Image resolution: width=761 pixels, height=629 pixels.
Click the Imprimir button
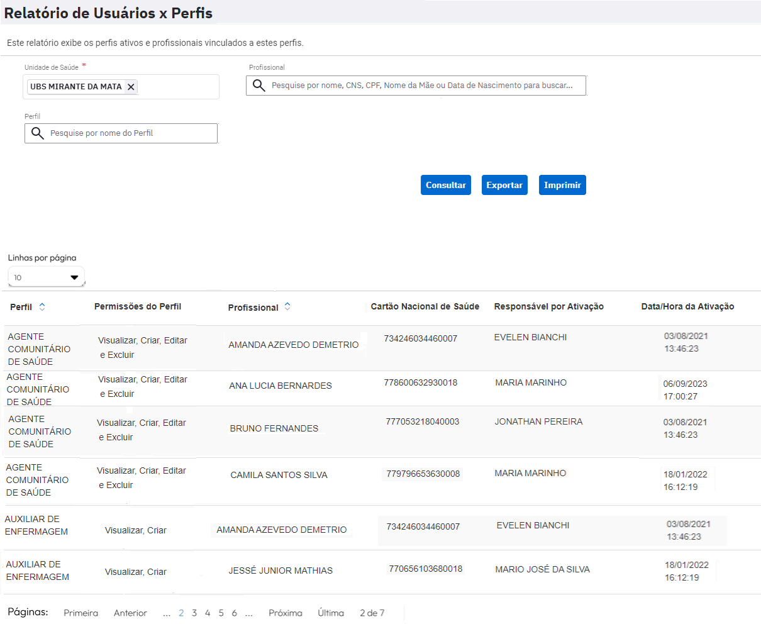[562, 184]
